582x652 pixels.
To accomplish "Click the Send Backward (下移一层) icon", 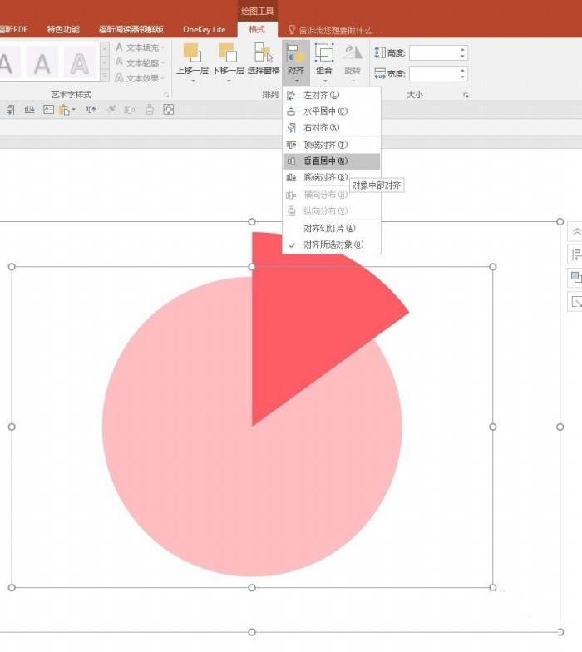I will [x=228, y=53].
